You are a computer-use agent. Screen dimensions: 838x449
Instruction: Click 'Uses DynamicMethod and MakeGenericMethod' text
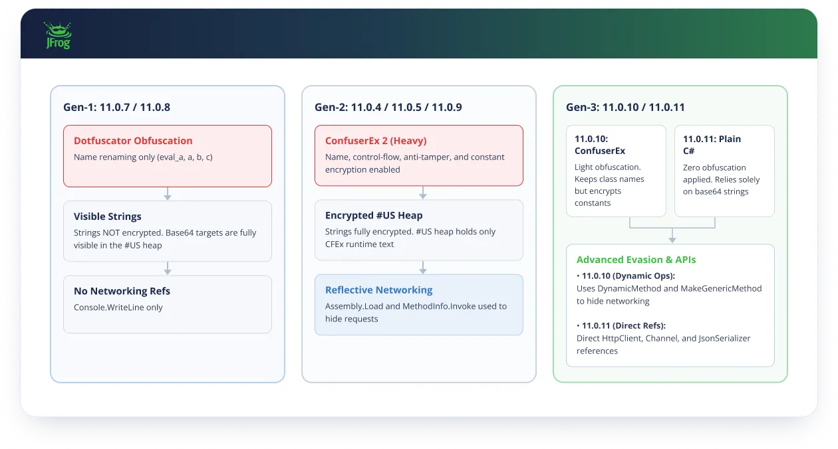[x=669, y=295]
